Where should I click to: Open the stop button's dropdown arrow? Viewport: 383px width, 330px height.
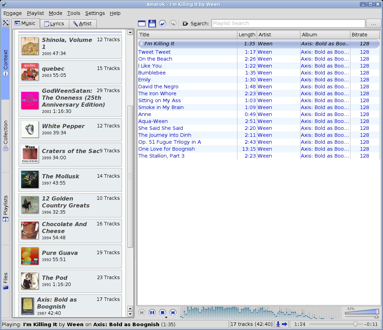(166, 317)
